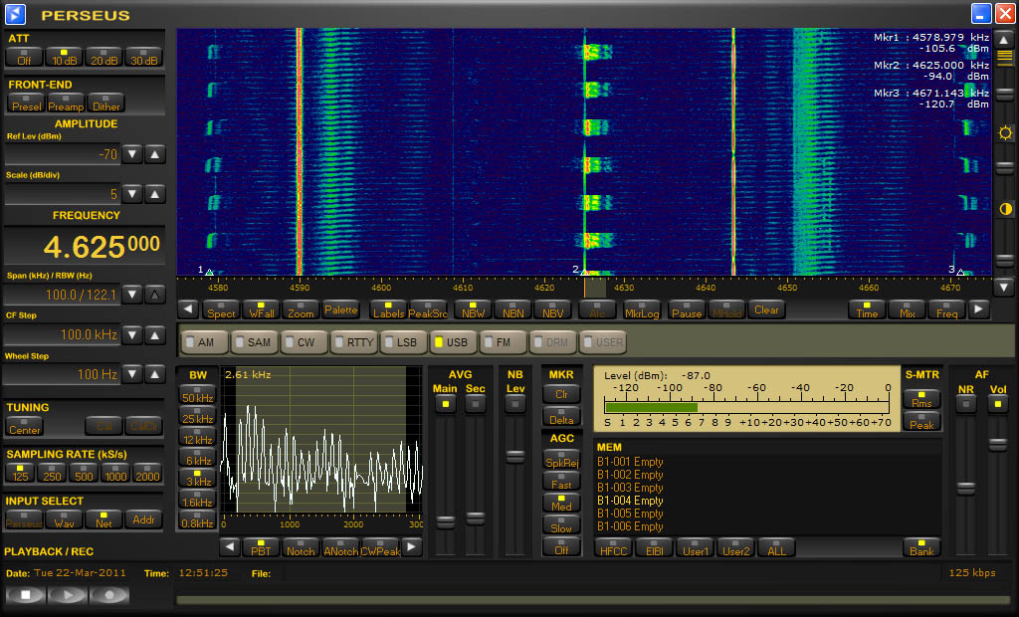Select the 10 dB attenuator
The height and width of the screenshot is (617, 1019).
pyautogui.click(x=65, y=57)
